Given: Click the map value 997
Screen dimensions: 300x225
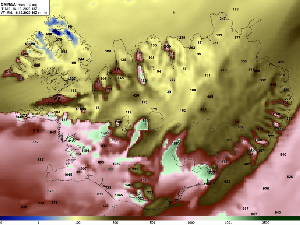Looking at the screenshot, I should coord(245,208).
